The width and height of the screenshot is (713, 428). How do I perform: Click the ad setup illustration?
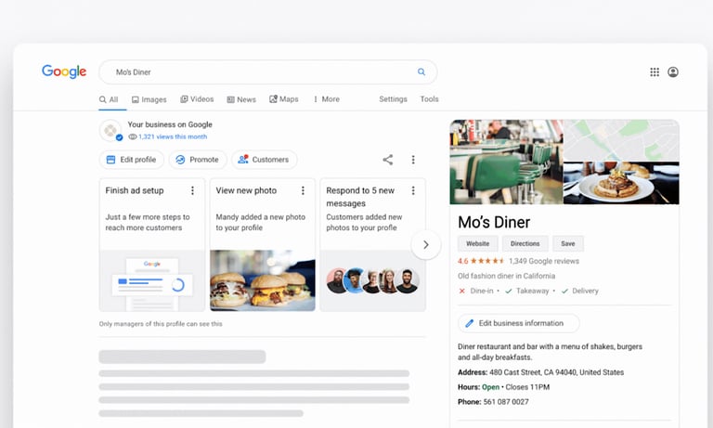point(152,280)
